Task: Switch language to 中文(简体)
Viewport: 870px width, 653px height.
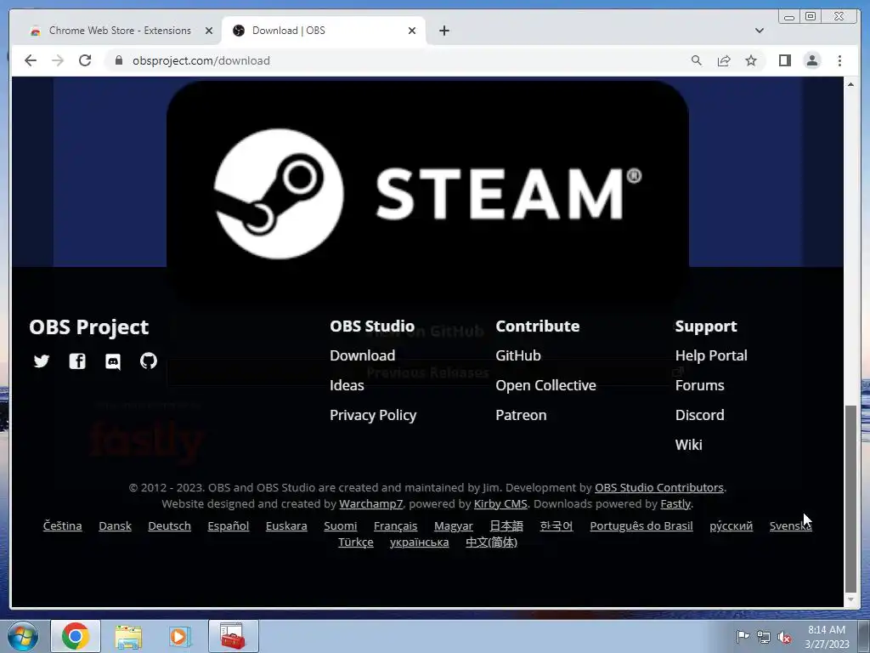Action: pyautogui.click(x=492, y=542)
